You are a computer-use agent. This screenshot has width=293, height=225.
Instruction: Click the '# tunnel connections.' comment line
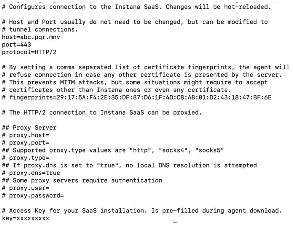(x=40, y=30)
